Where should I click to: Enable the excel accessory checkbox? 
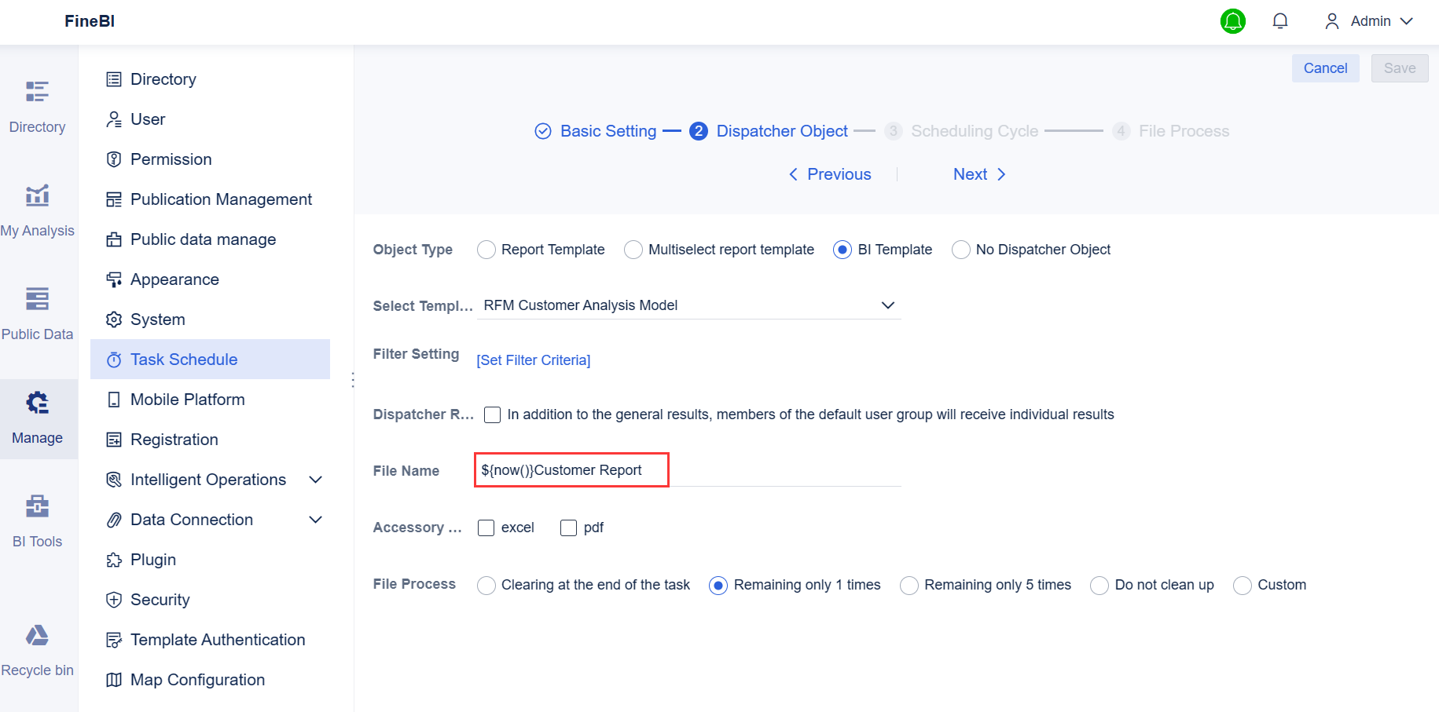pyautogui.click(x=485, y=528)
